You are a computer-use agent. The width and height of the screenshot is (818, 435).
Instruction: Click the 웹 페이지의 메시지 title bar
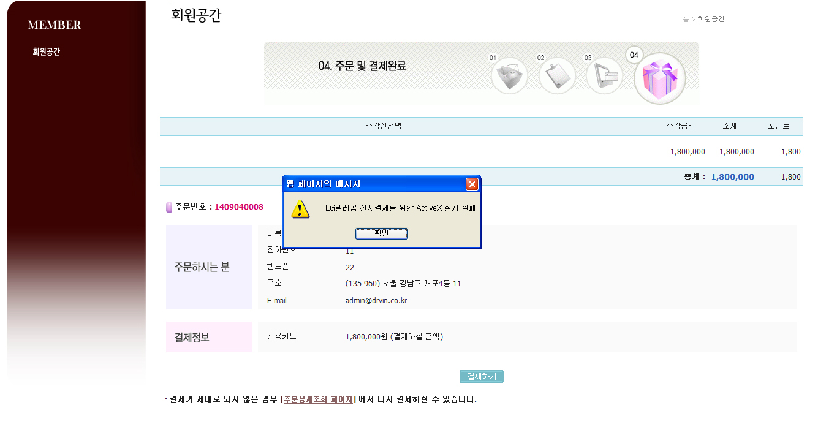point(368,184)
